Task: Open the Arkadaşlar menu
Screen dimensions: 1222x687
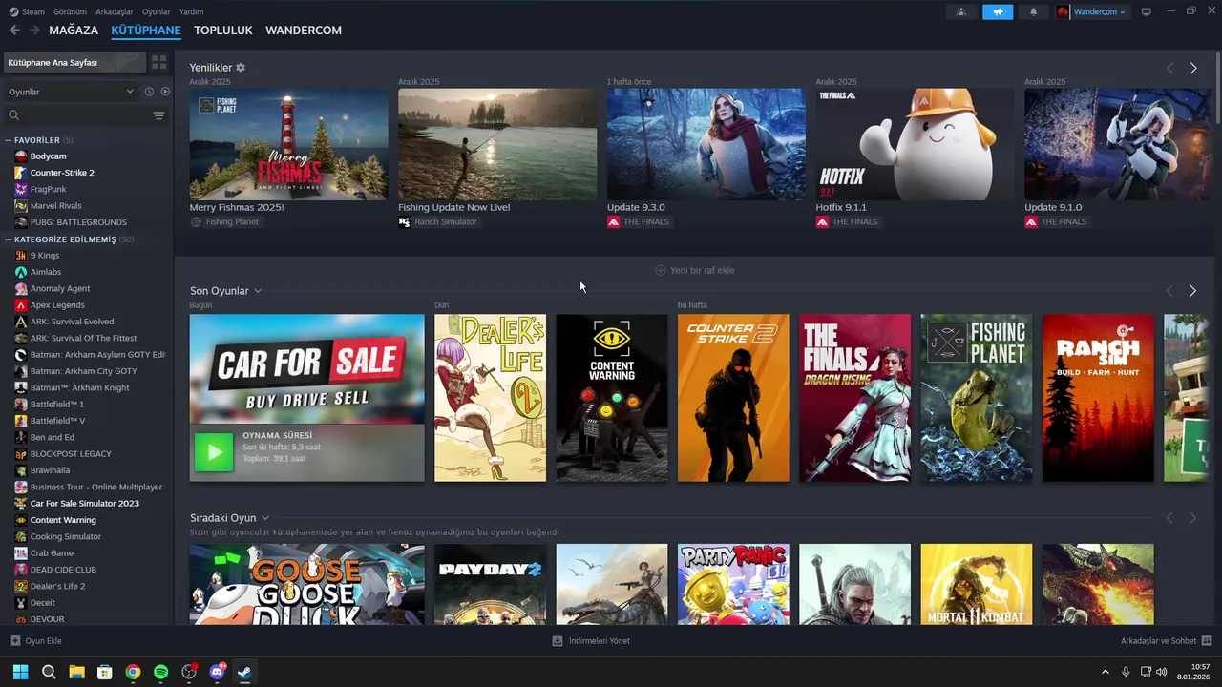Action: (x=115, y=11)
